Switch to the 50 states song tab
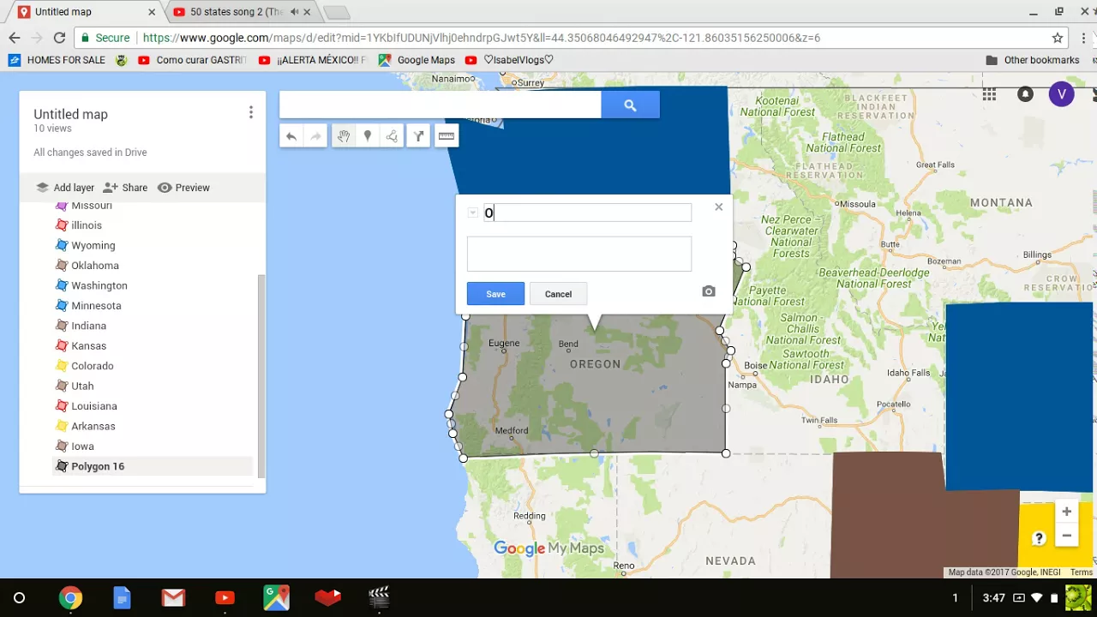Viewport: 1097px width, 617px height. tap(237, 12)
